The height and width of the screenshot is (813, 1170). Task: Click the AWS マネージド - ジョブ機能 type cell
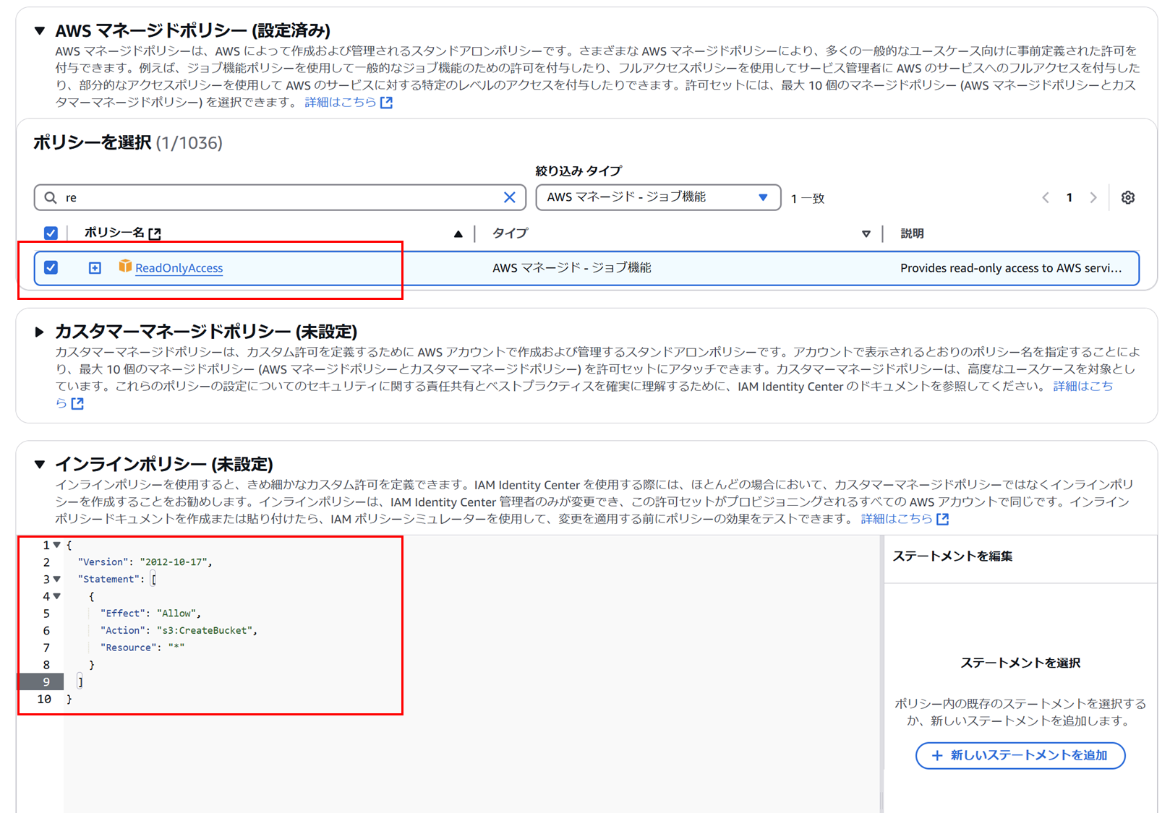572,268
